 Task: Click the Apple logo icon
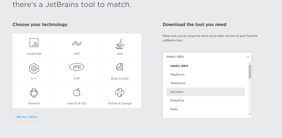[77, 92]
